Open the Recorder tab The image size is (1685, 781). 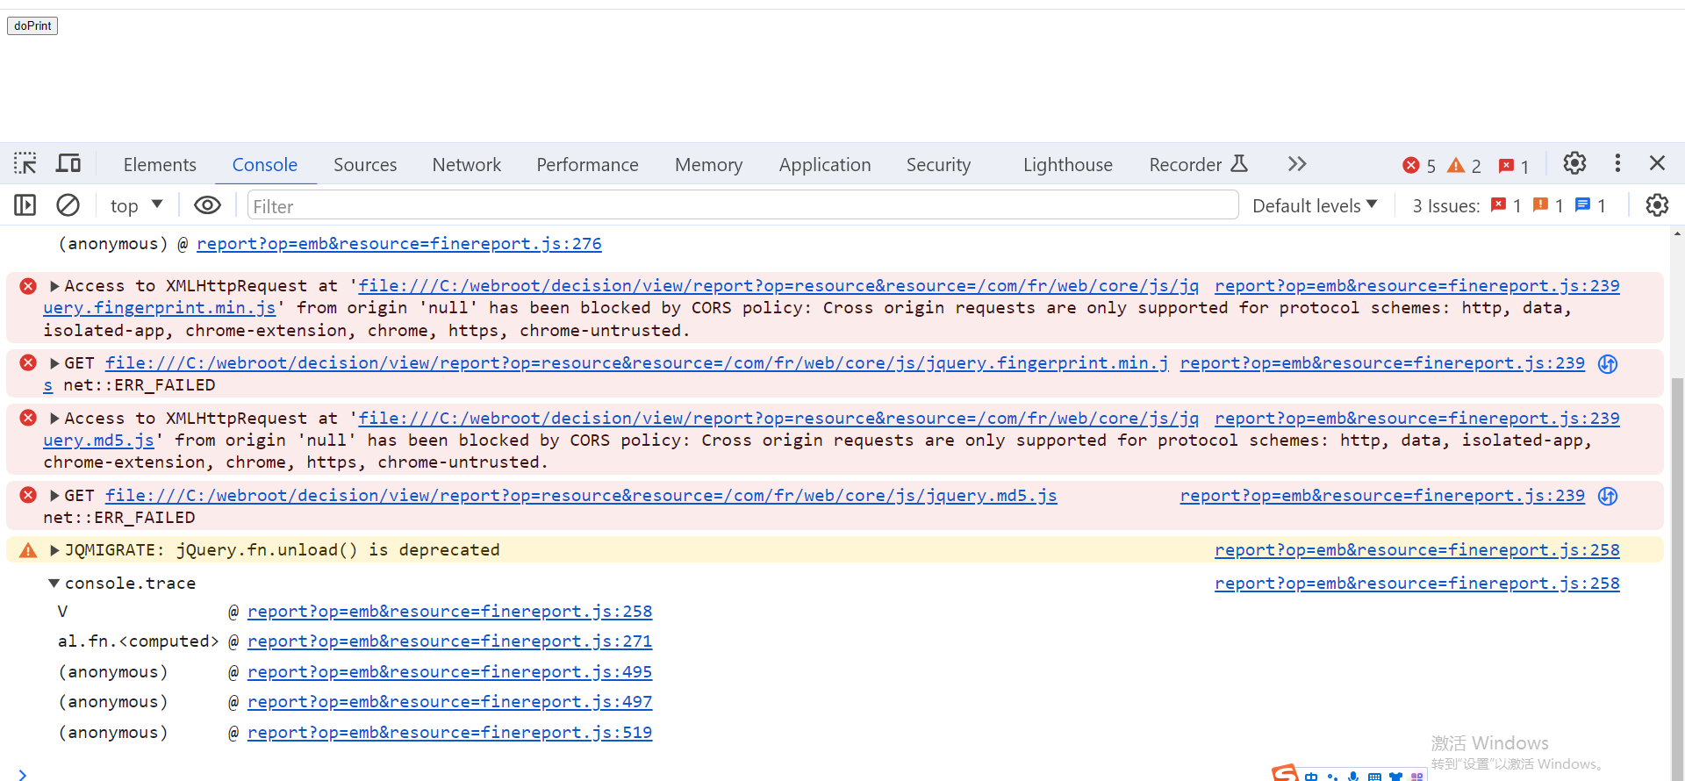click(x=1198, y=164)
